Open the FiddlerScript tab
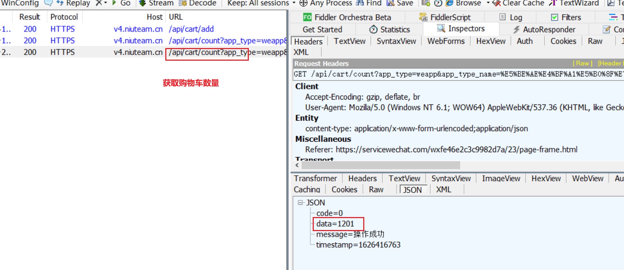The width and height of the screenshot is (624, 270). point(445,17)
